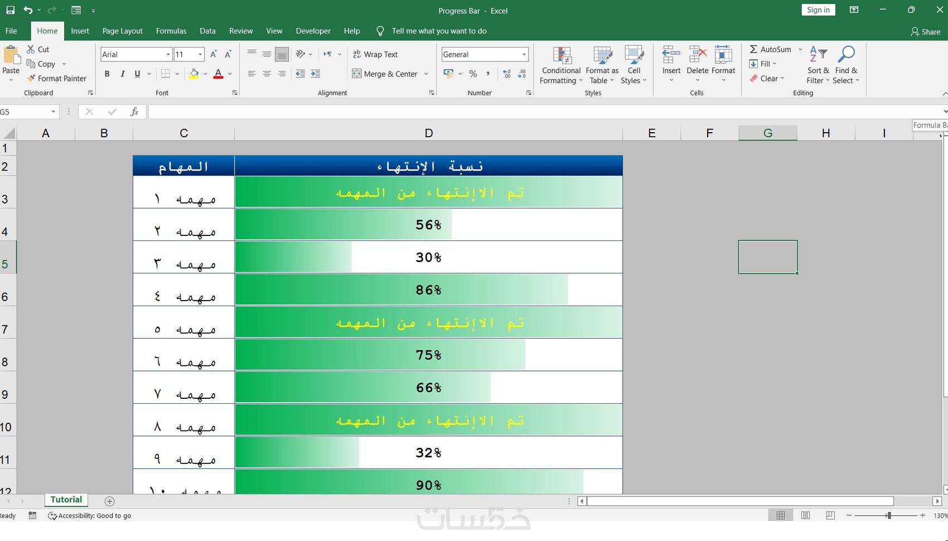Toggle Middle Align alignment
Screen dimensions: 948x541
[267, 54]
